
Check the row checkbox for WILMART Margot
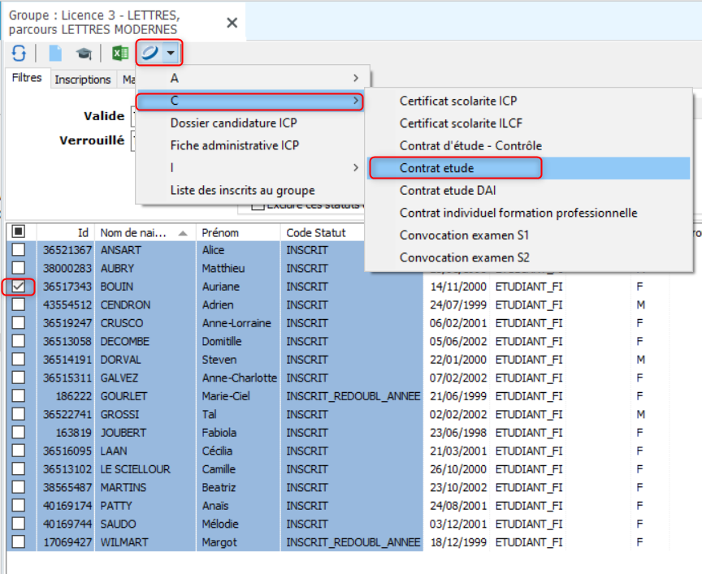(18, 542)
